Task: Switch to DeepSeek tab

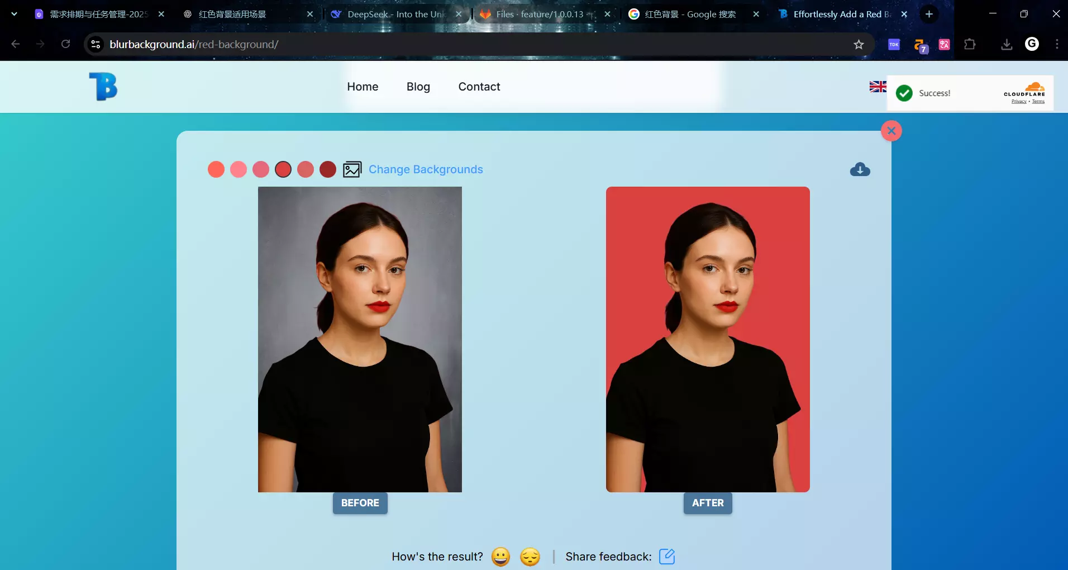Action: pos(397,14)
